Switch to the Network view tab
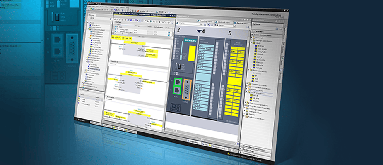383x165 pixels. pyautogui.click(x=224, y=22)
